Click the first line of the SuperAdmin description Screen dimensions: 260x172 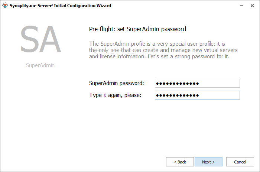click(157, 44)
